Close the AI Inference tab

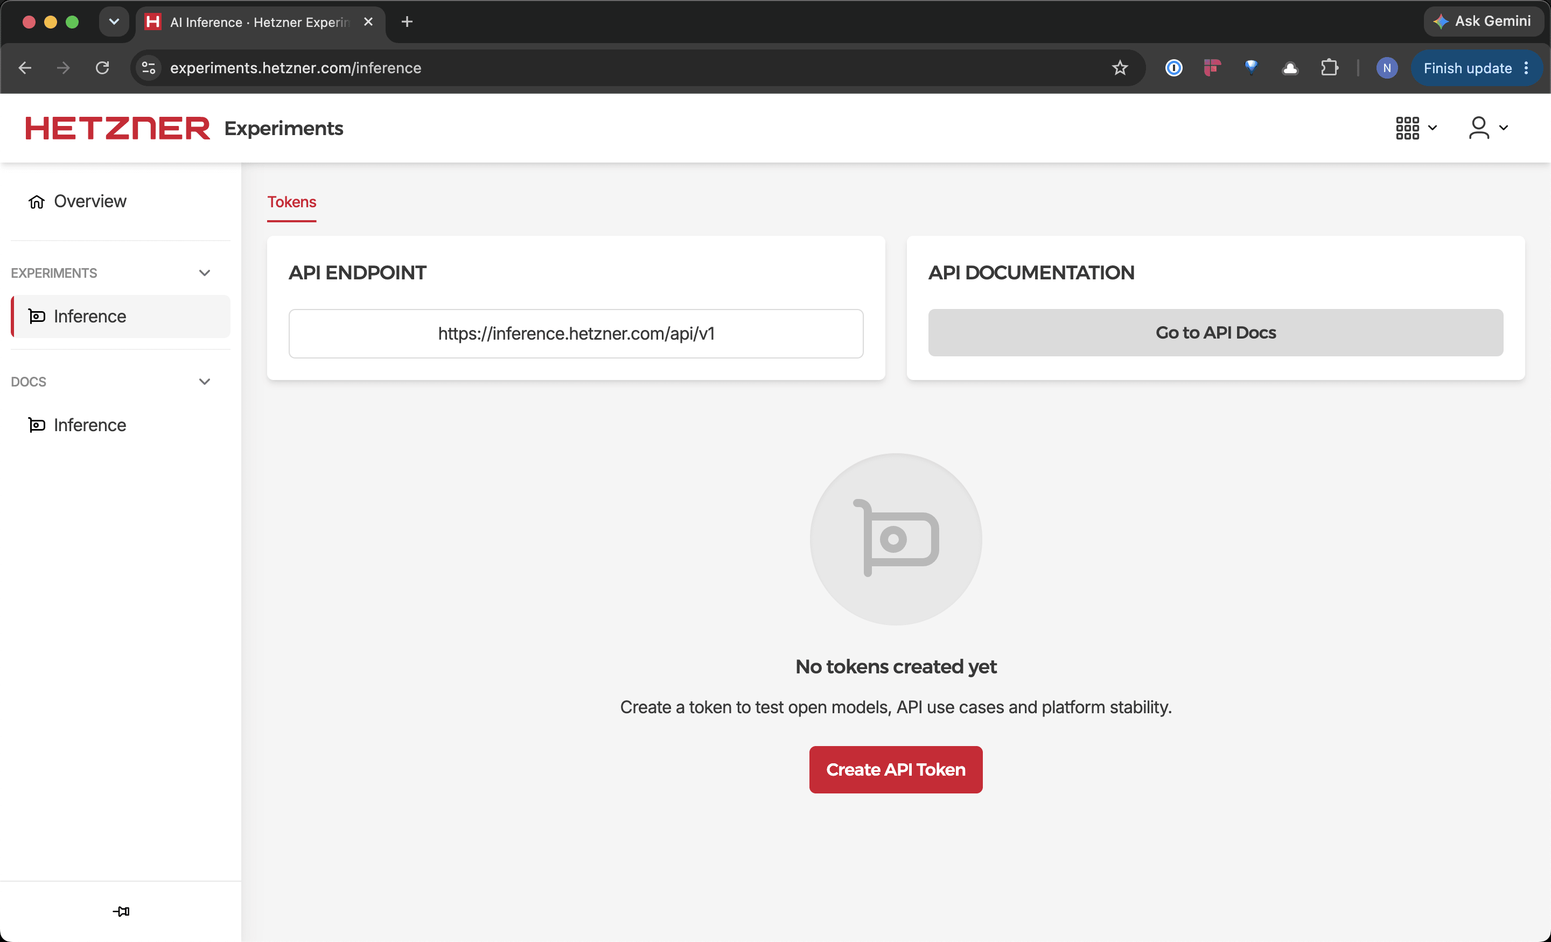click(368, 22)
